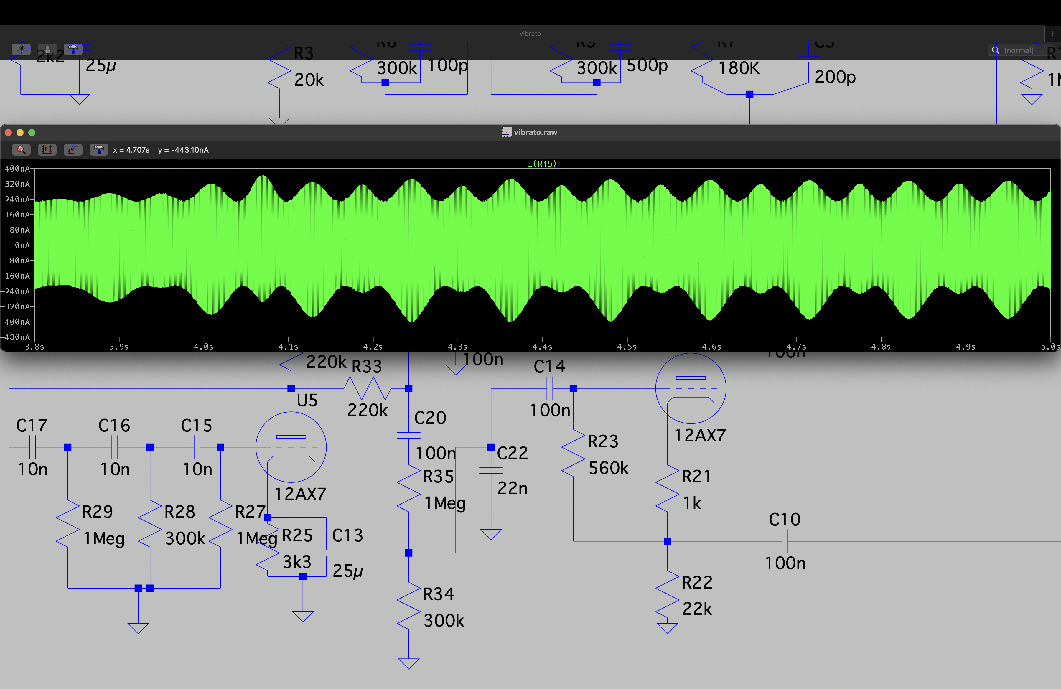Click the pick visible traces icon
1061x689 pixels.
(73, 150)
